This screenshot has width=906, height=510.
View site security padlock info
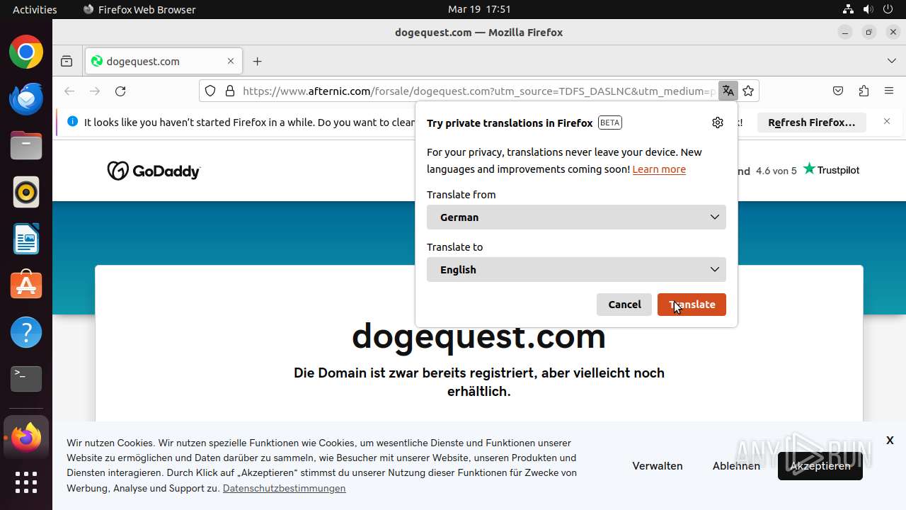[229, 91]
